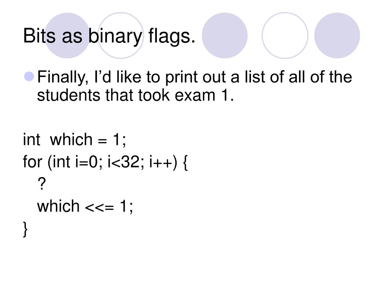Click the text 'students that took exam 1.'
Image resolution: width=379 pixels, height=284 pixels.
[x=135, y=95]
